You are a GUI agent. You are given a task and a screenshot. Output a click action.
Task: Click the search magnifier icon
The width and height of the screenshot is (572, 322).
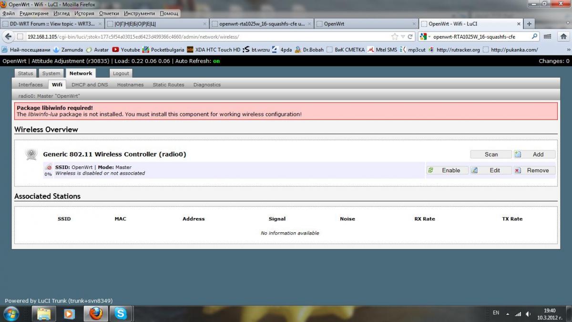(535, 37)
